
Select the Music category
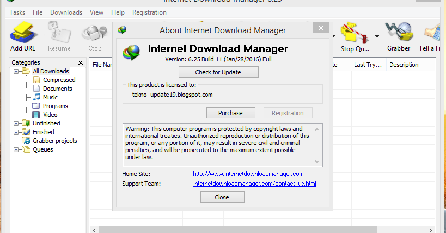[50, 97]
